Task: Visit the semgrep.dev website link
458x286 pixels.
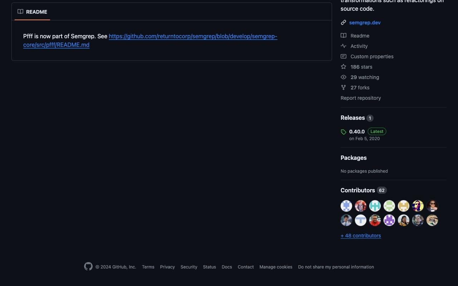Action: (x=365, y=23)
